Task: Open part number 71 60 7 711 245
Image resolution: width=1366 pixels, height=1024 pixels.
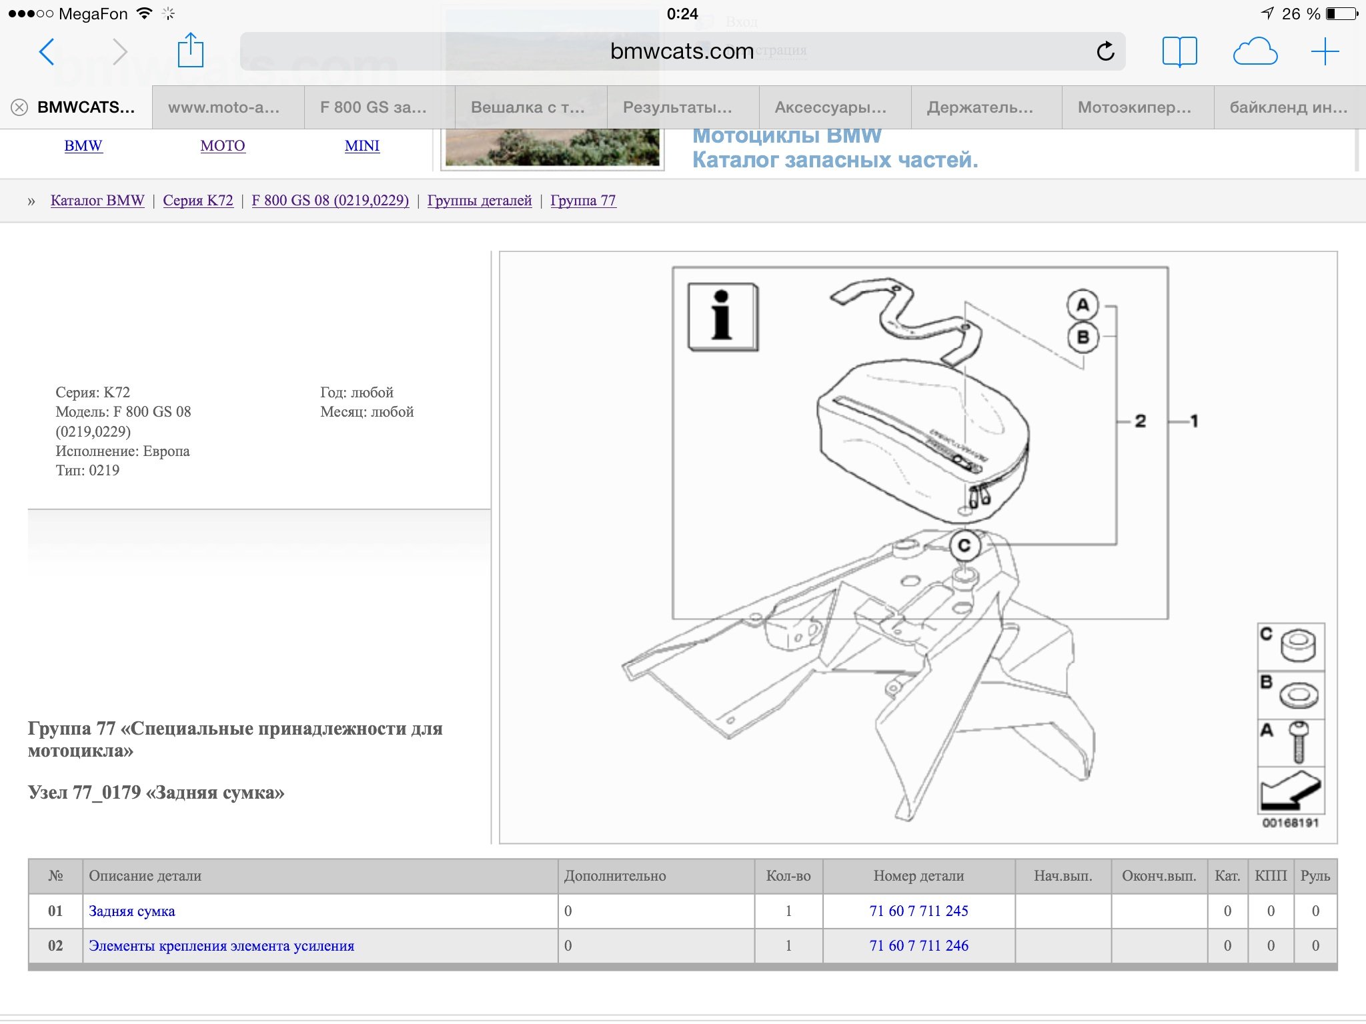Action: (x=918, y=911)
